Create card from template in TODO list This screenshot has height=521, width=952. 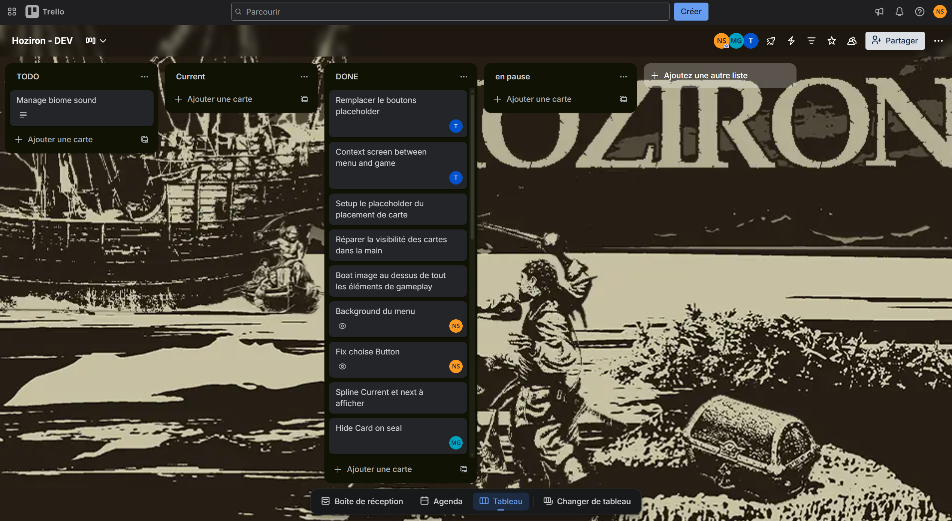(144, 139)
